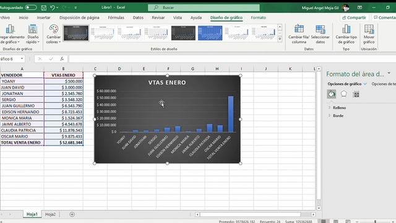Screen dimensions: 396x223
Task: Select the solid blue chart style thumbnail
Action: click(210, 33)
